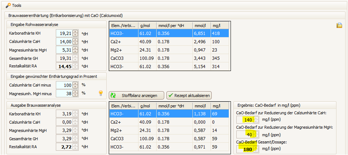Click the Gesamthärte GH 19,31 input field

pyautogui.click(x=64, y=58)
